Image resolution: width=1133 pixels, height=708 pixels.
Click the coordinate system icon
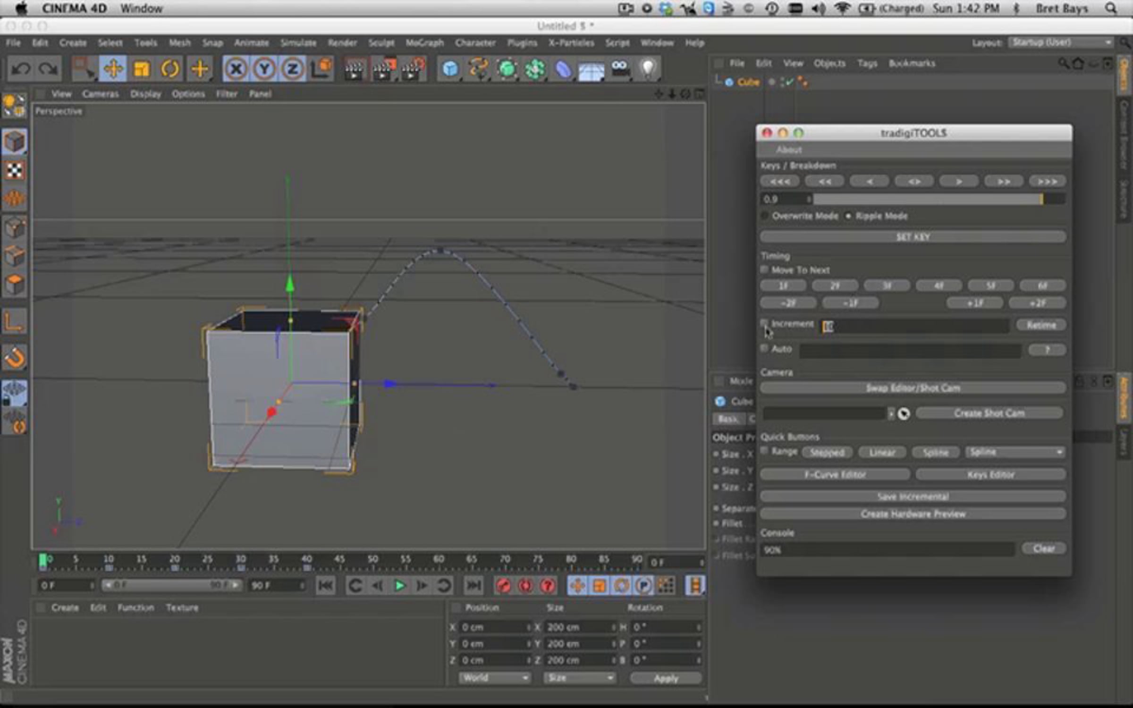[321, 69]
